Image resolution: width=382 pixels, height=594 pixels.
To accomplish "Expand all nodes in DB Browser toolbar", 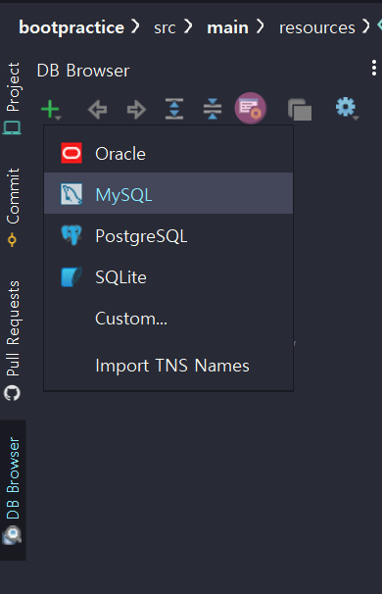I will click(174, 109).
